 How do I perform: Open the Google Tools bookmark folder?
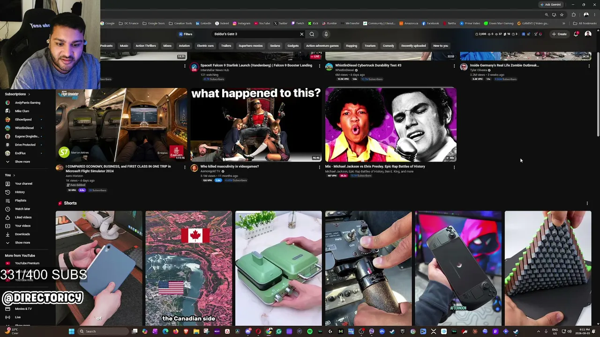click(x=154, y=23)
